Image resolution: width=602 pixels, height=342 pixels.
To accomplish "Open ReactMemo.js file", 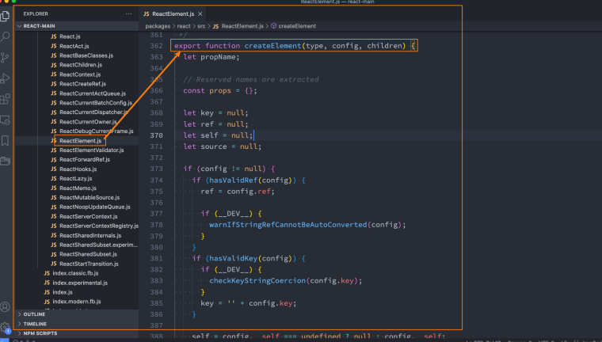I will (78, 188).
